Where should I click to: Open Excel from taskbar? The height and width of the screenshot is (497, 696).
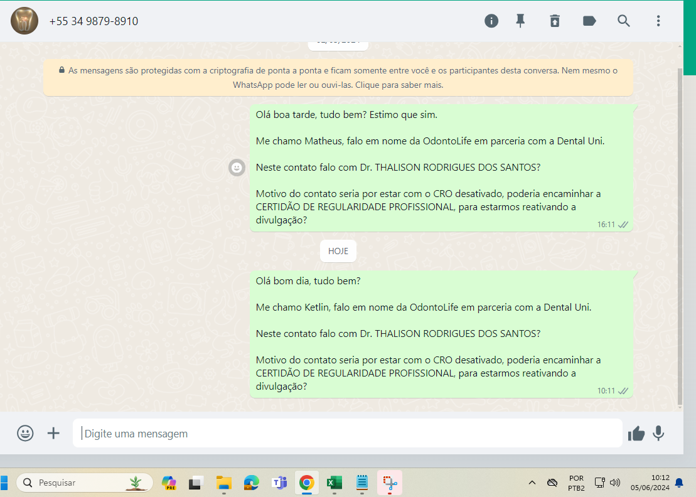[335, 483]
